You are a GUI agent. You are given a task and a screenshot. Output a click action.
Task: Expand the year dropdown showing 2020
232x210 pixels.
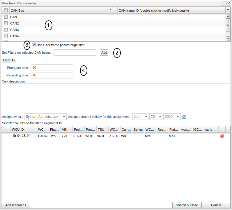172,117
